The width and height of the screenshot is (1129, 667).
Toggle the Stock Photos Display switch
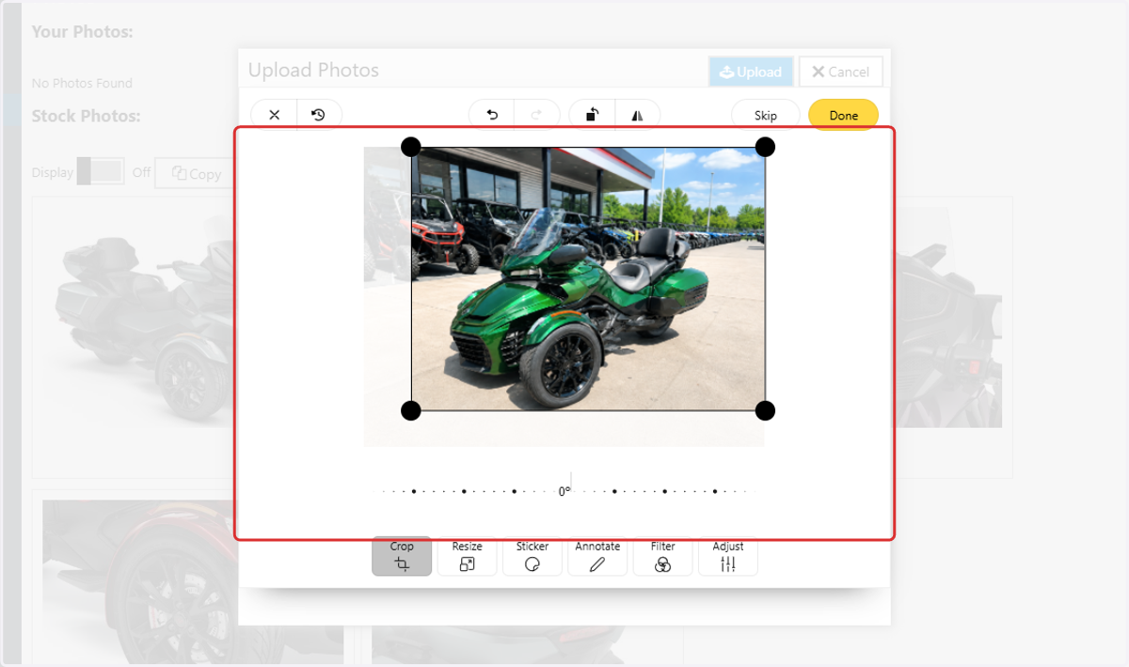tap(100, 171)
